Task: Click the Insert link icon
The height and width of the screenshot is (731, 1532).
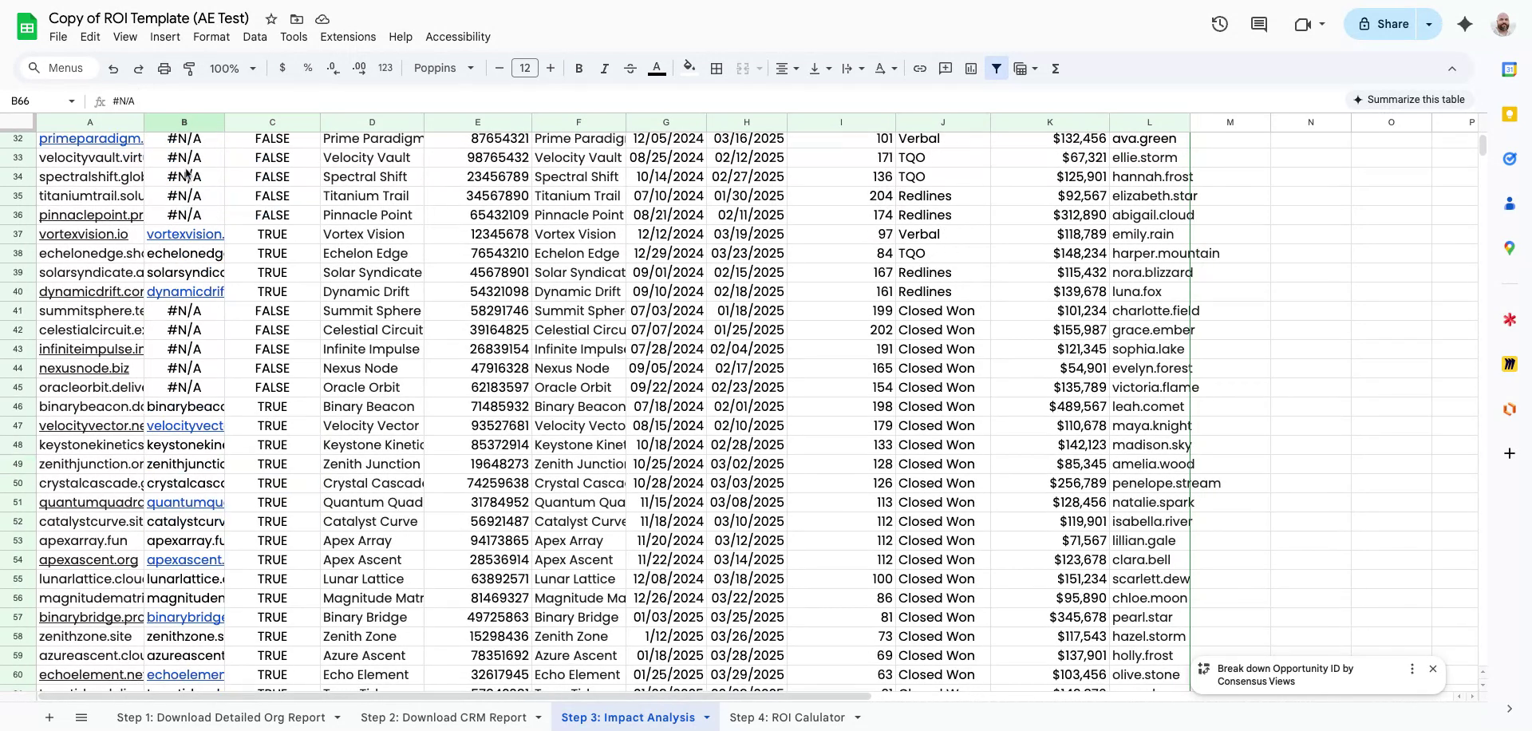Action: [919, 68]
